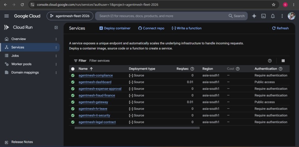299x147 pixels.
Task: Click the Google Cloud logo
Action: point(27,16)
